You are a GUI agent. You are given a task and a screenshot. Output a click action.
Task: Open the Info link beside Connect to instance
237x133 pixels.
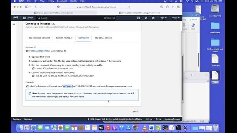tap(53, 24)
